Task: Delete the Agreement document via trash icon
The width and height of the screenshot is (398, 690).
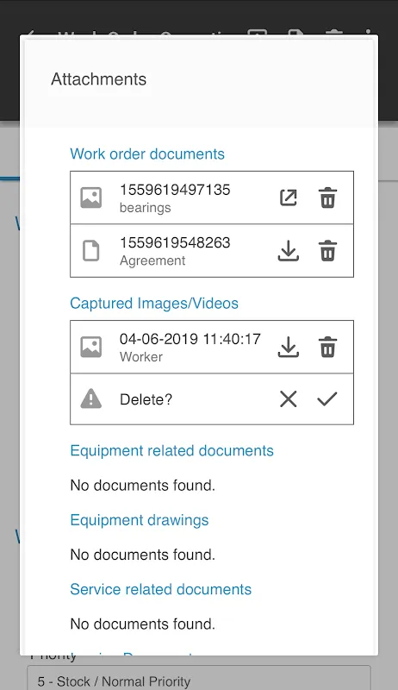Action: point(327,251)
